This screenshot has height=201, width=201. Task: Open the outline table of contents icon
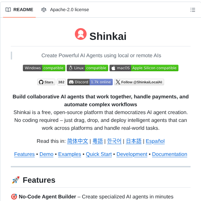[x=193, y=10]
